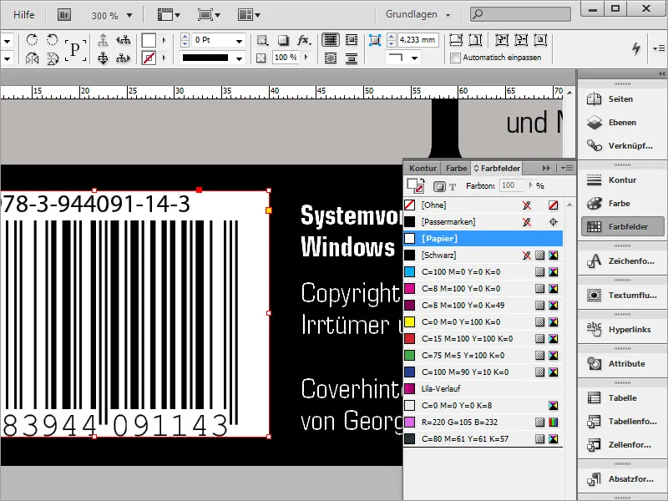Flip selection horizontally icon

click(32, 58)
